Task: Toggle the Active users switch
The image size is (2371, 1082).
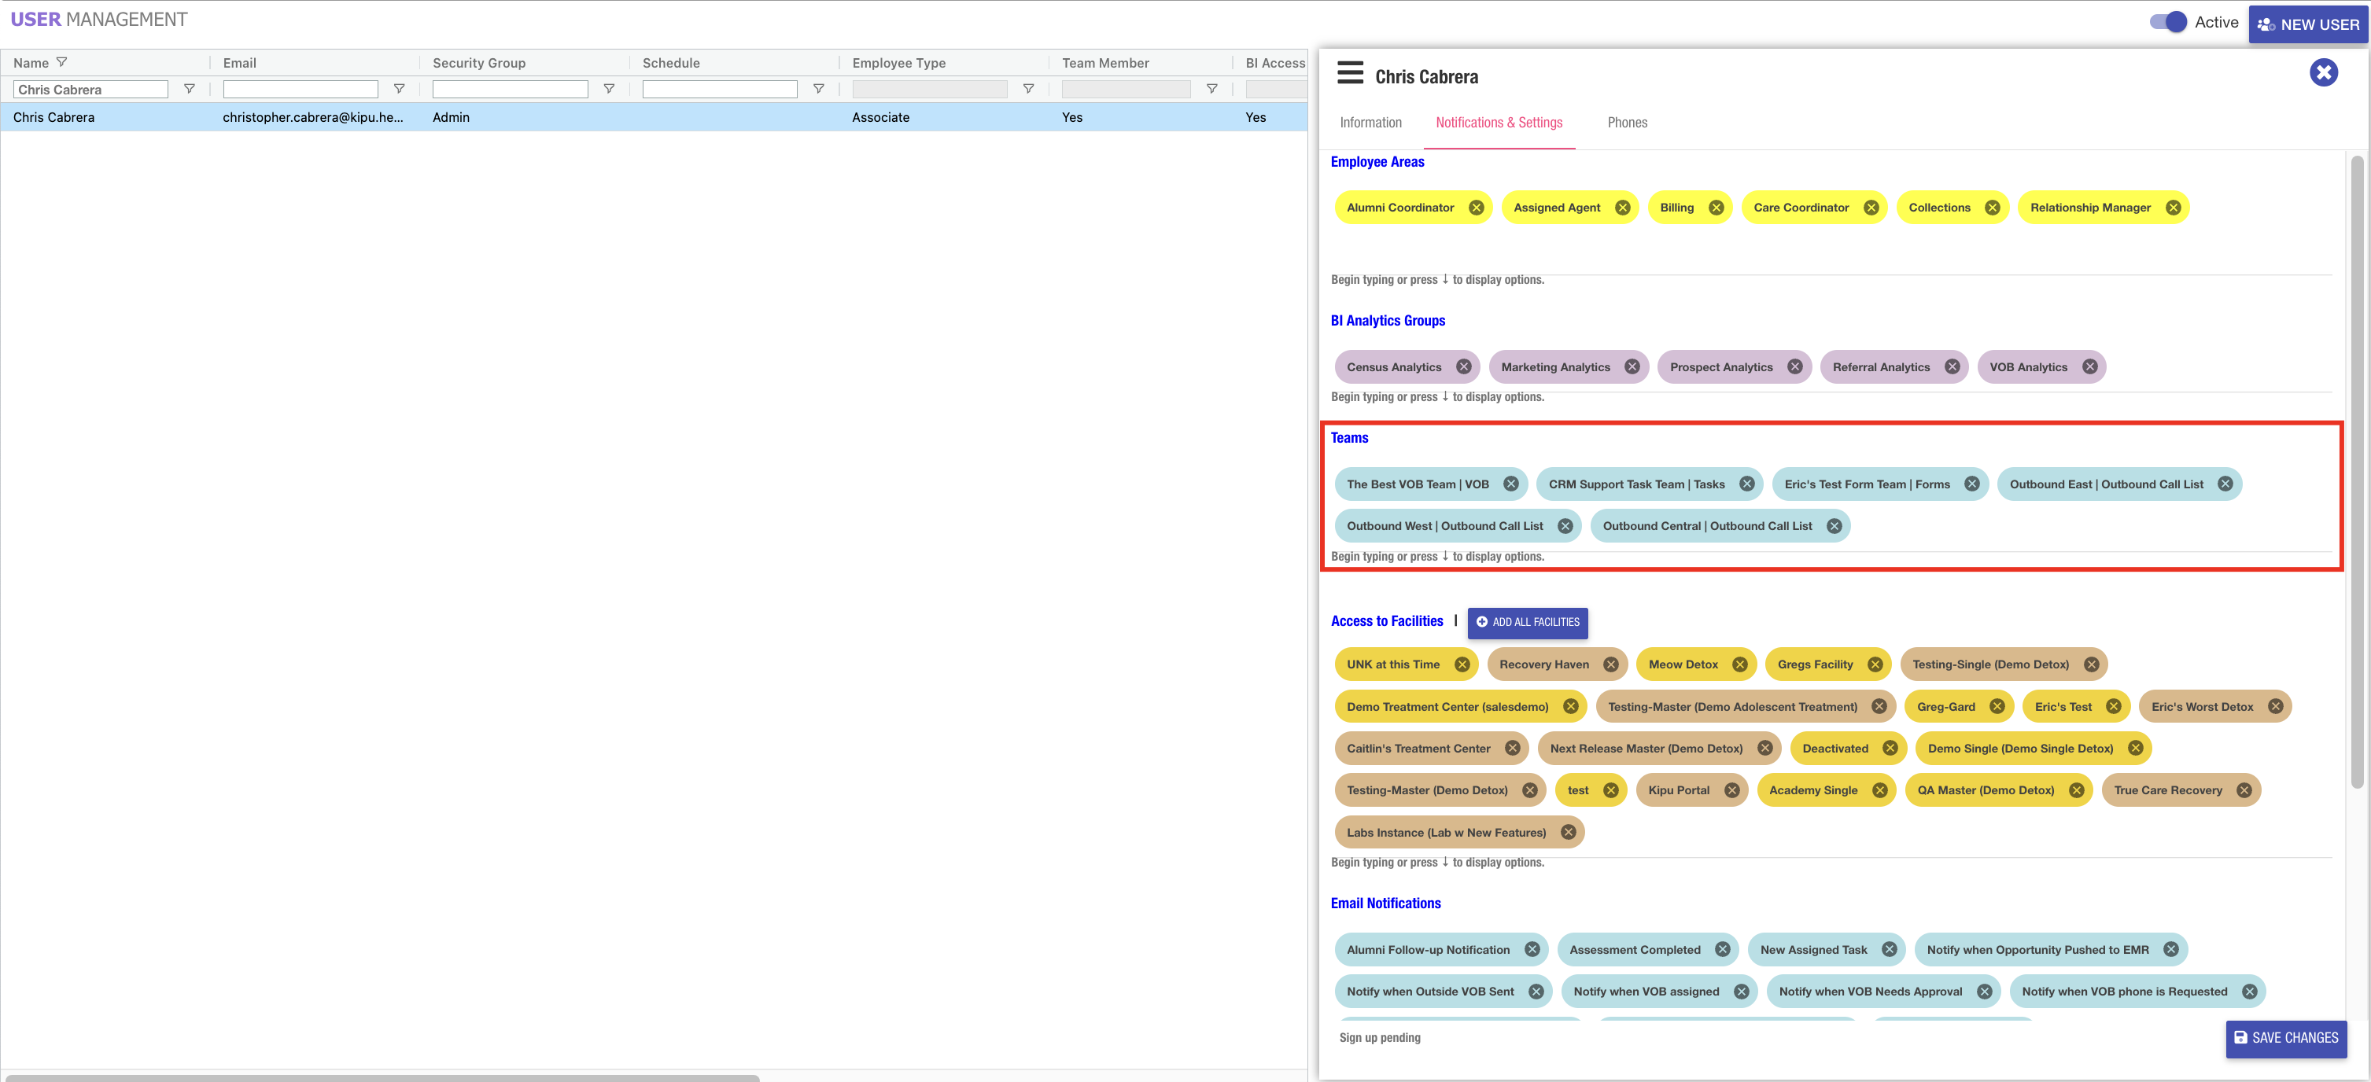Action: pos(2167,22)
